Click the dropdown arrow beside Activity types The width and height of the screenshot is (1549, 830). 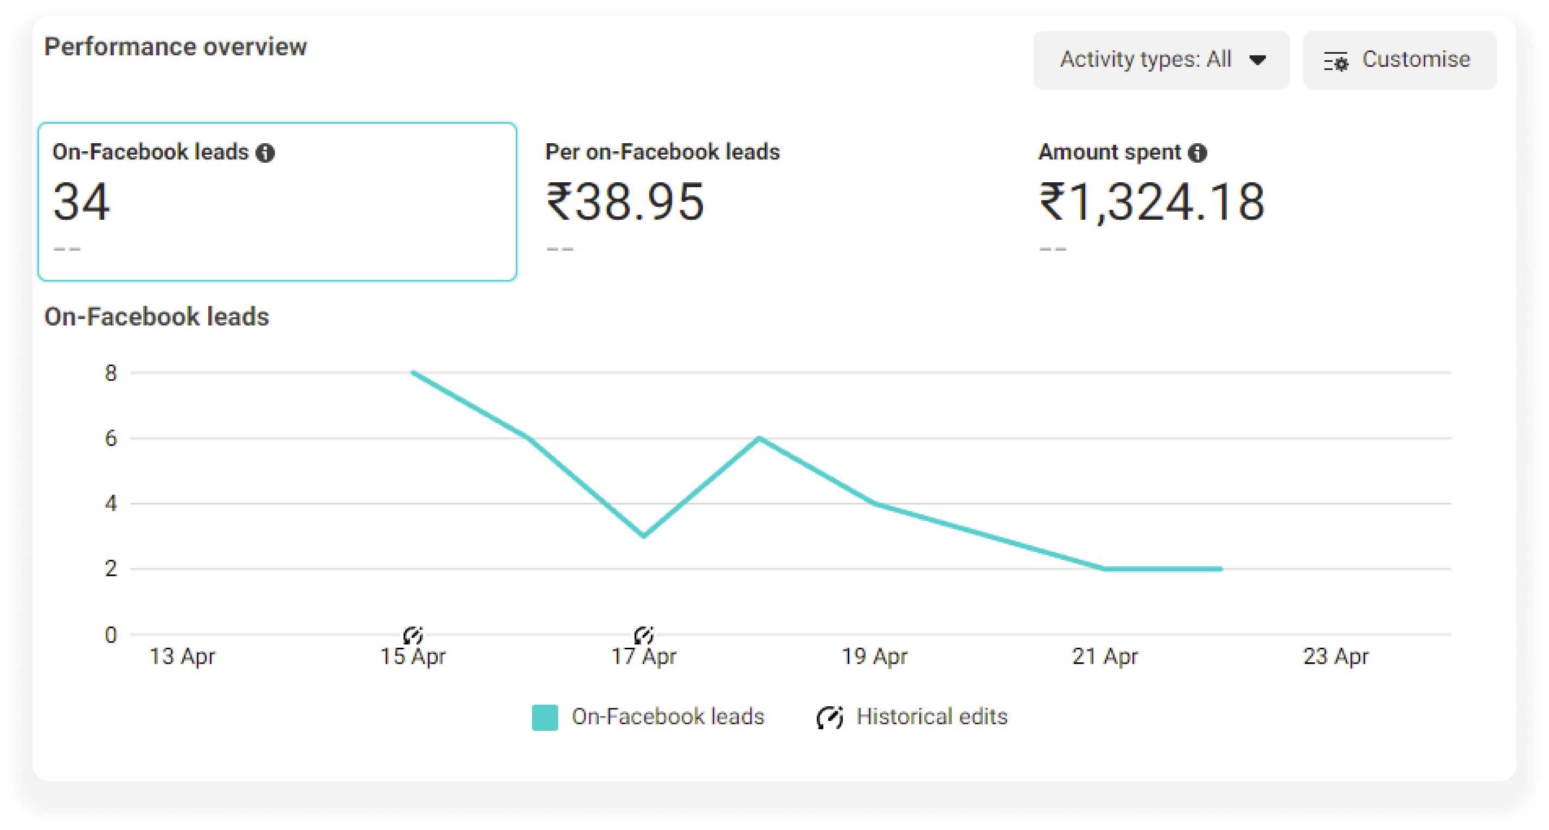click(1257, 60)
